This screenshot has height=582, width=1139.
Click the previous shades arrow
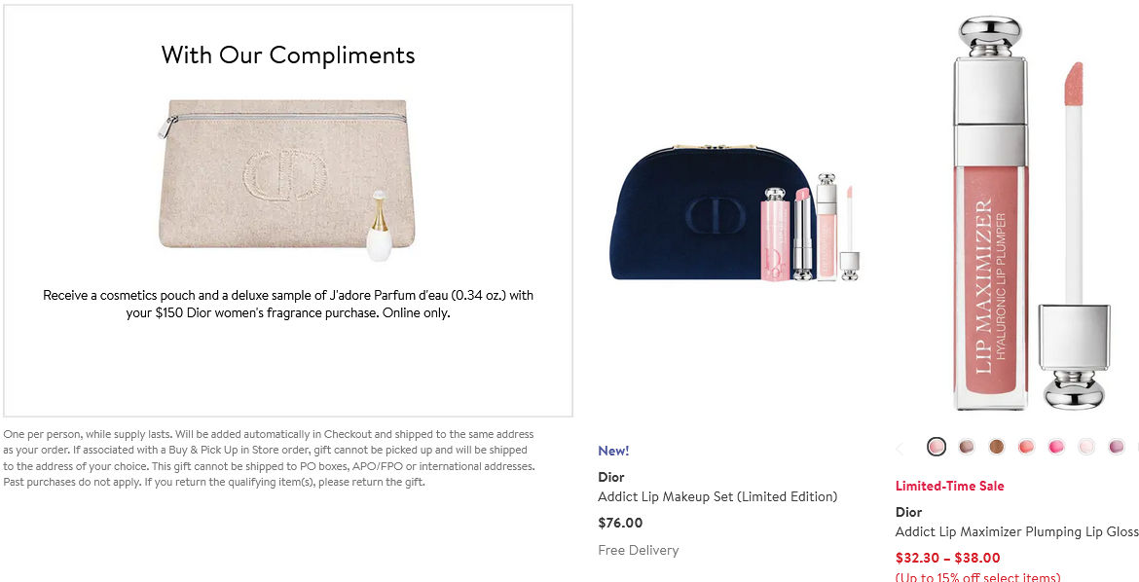click(x=900, y=448)
